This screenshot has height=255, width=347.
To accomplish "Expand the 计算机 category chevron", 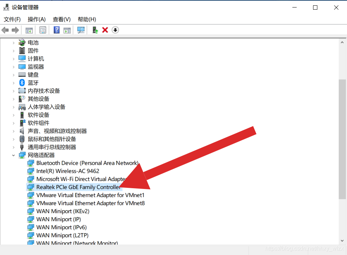I will 14,59.
